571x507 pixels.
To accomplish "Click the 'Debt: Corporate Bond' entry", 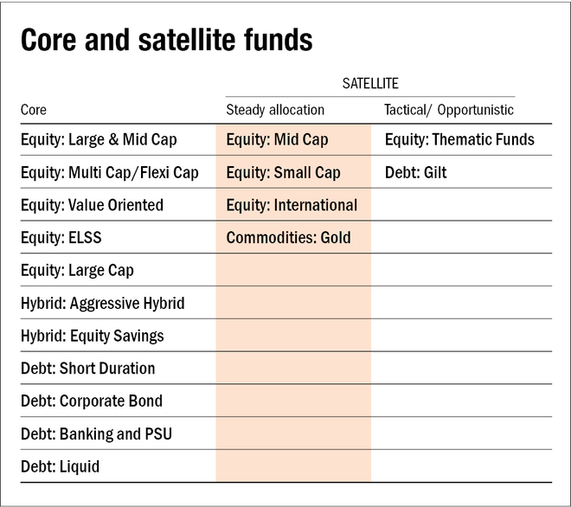I will coord(92,401).
